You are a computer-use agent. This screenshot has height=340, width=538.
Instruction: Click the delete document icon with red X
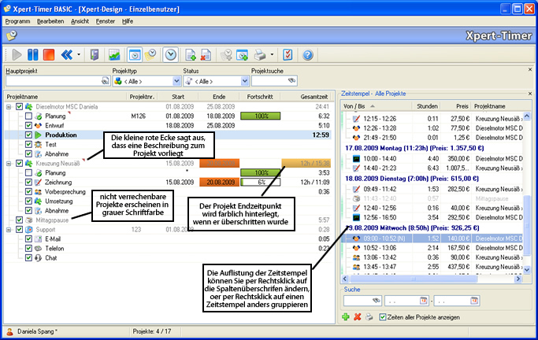pyautogui.click(x=206, y=55)
